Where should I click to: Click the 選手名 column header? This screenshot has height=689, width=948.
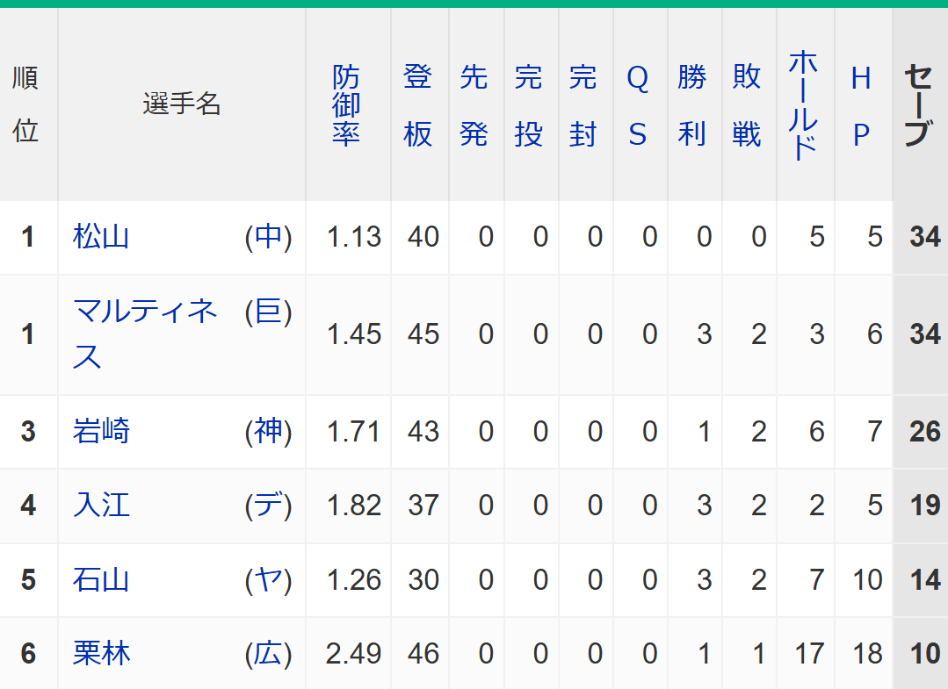tap(181, 104)
